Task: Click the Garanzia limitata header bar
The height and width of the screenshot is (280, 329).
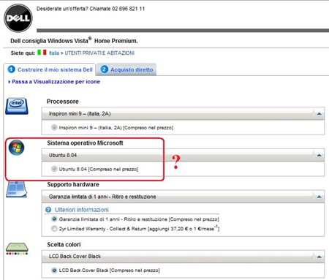Action: (183, 197)
